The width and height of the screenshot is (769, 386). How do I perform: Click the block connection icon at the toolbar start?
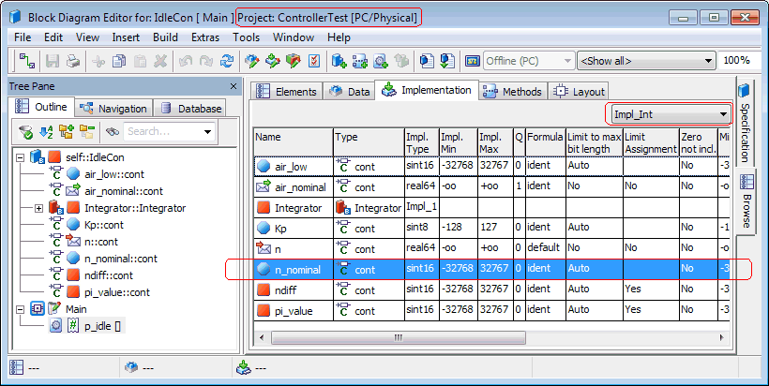tap(27, 61)
